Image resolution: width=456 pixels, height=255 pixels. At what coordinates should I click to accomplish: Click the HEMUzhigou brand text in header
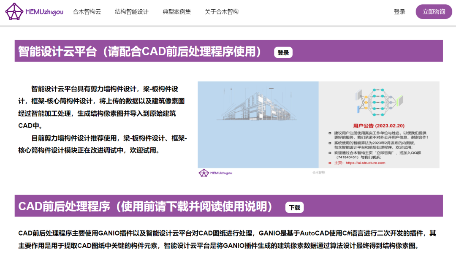(44, 12)
